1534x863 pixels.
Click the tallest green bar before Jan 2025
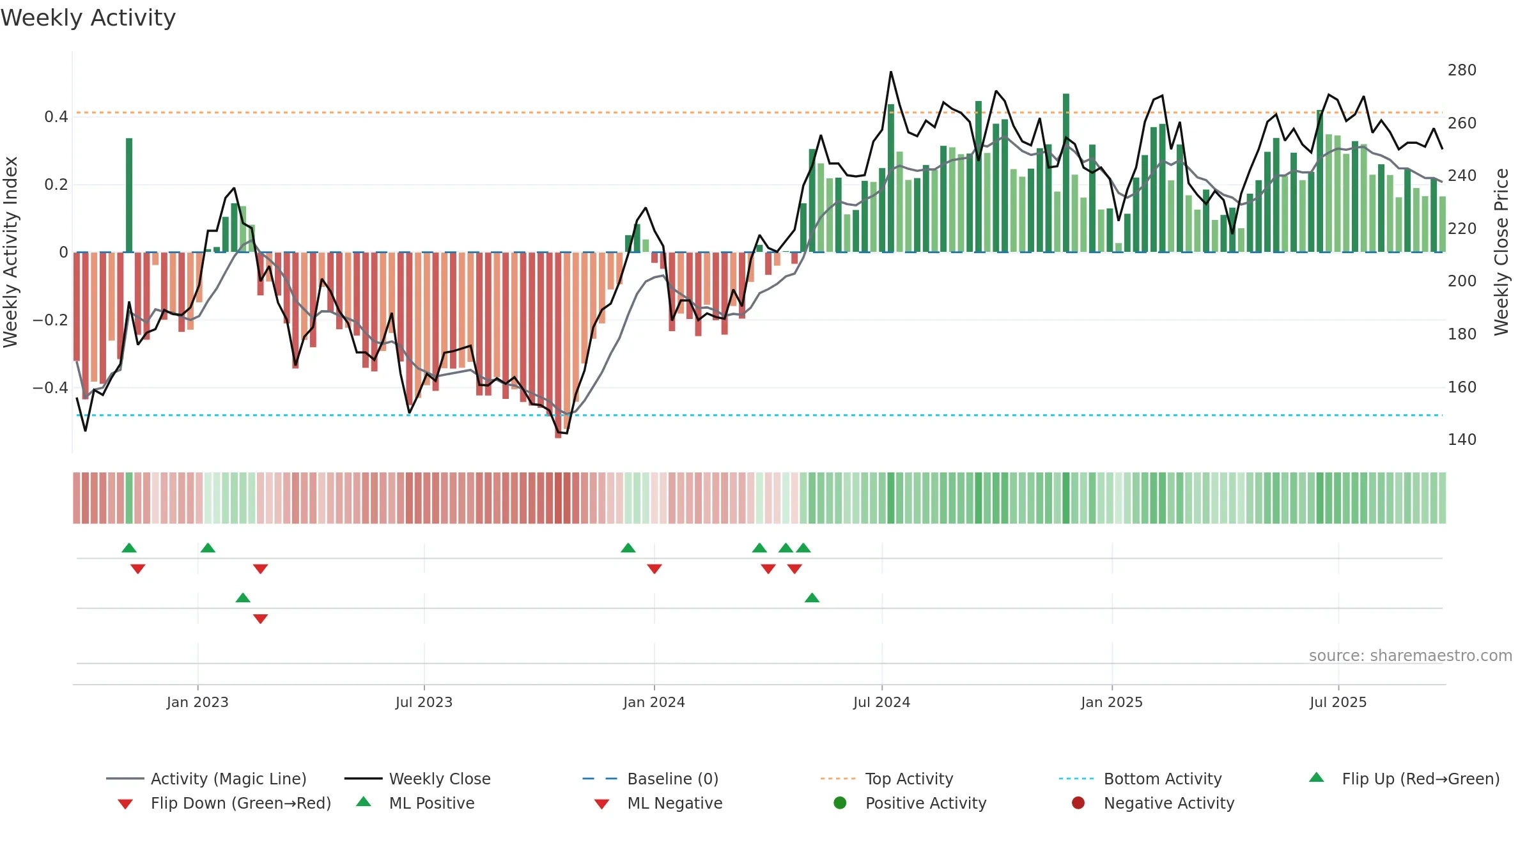(1066, 173)
